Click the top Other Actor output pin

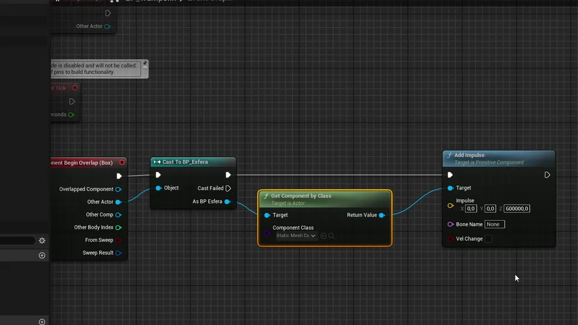coord(107,26)
